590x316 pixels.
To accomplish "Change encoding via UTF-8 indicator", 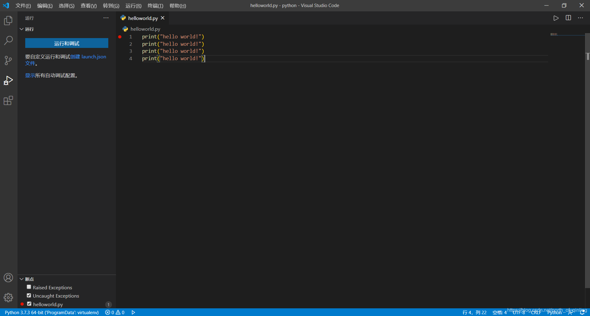I will tap(519, 312).
